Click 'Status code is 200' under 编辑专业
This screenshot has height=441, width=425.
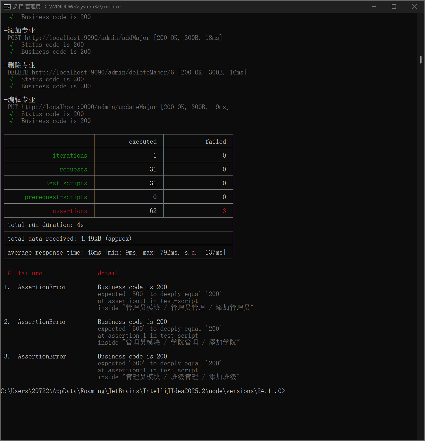53,114
